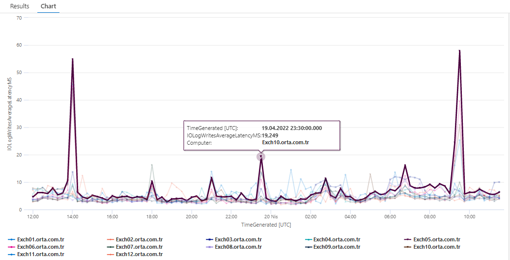
Task: Toggle Exch10.orta.com.tr series in legend
Action: click(432, 247)
